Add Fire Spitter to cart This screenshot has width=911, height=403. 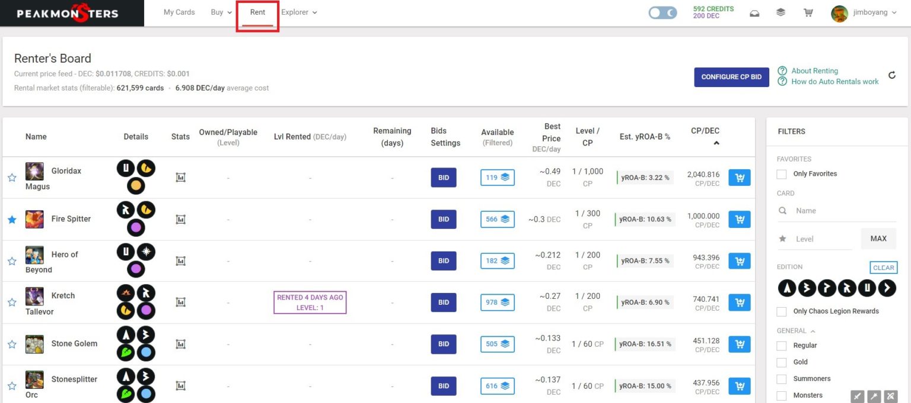tap(739, 220)
